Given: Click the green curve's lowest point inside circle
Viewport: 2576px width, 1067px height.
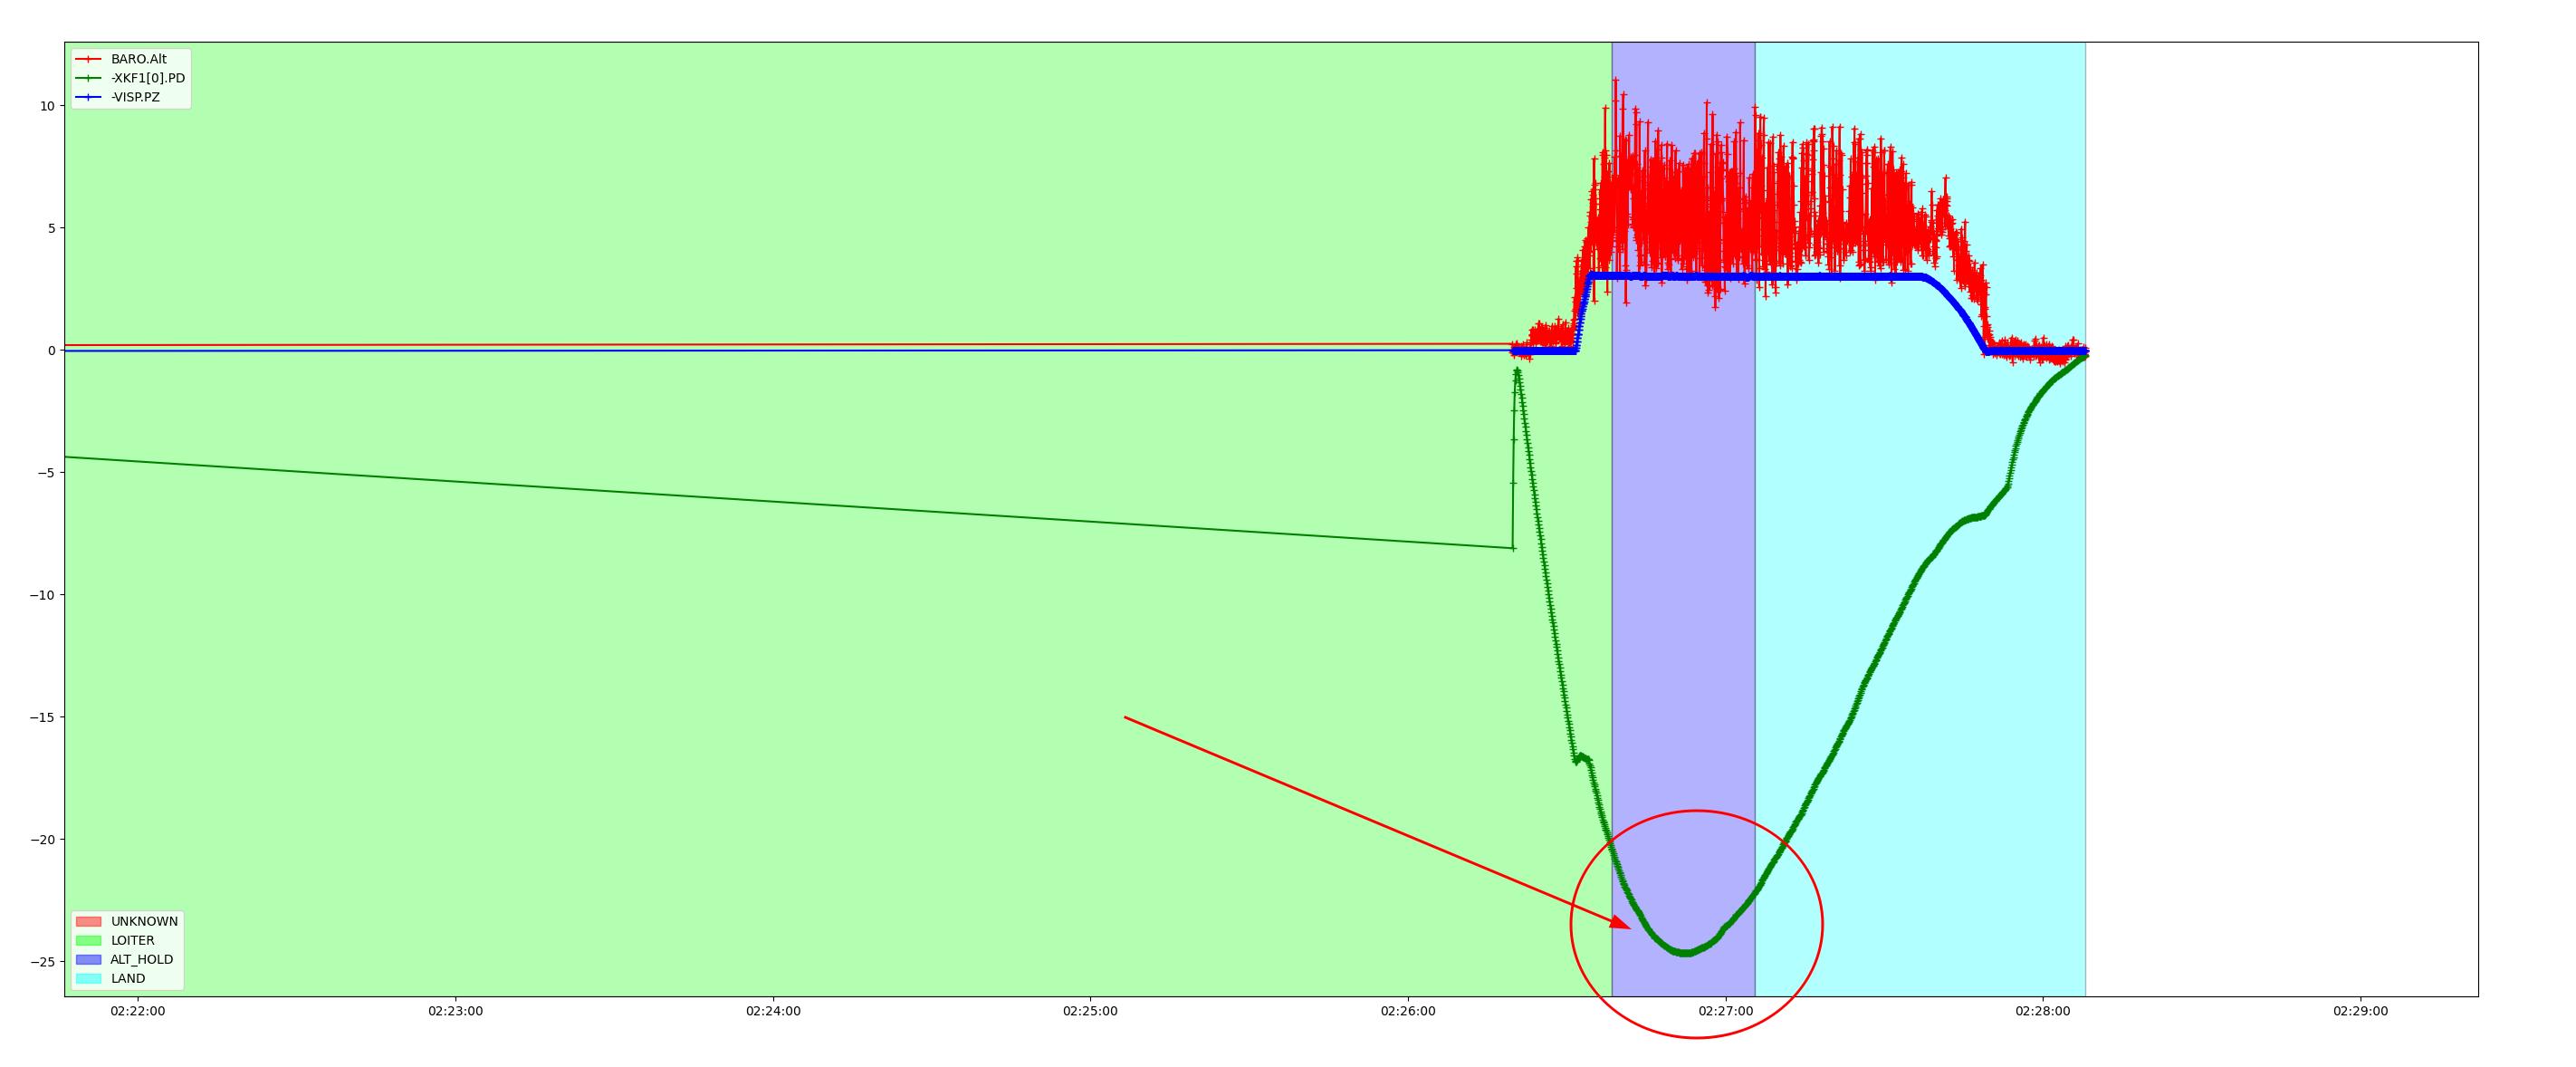Looking at the screenshot, I should tap(1685, 953).
